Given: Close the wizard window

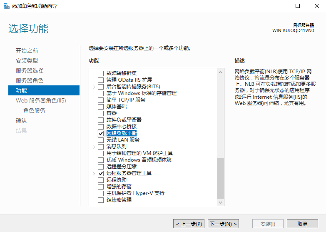Looking at the screenshot, I should coord(317,6).
